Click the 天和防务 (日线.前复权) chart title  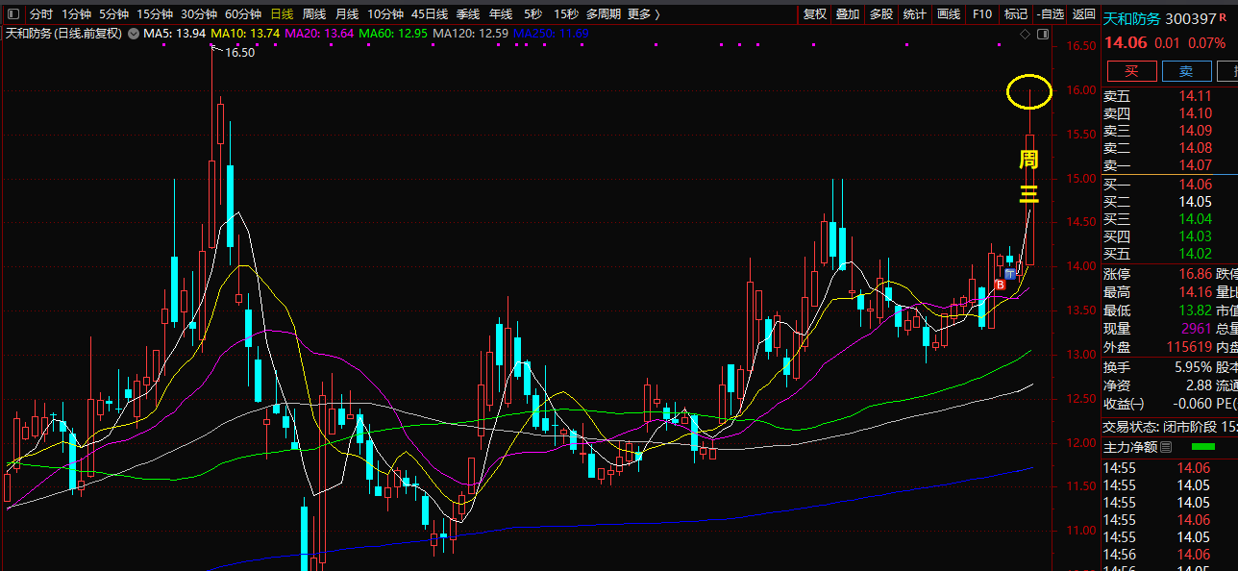64,34
